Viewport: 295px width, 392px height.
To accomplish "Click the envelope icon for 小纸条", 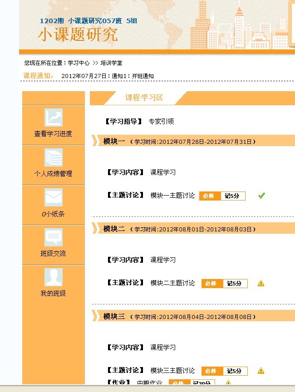I will [x=54, y=197].
